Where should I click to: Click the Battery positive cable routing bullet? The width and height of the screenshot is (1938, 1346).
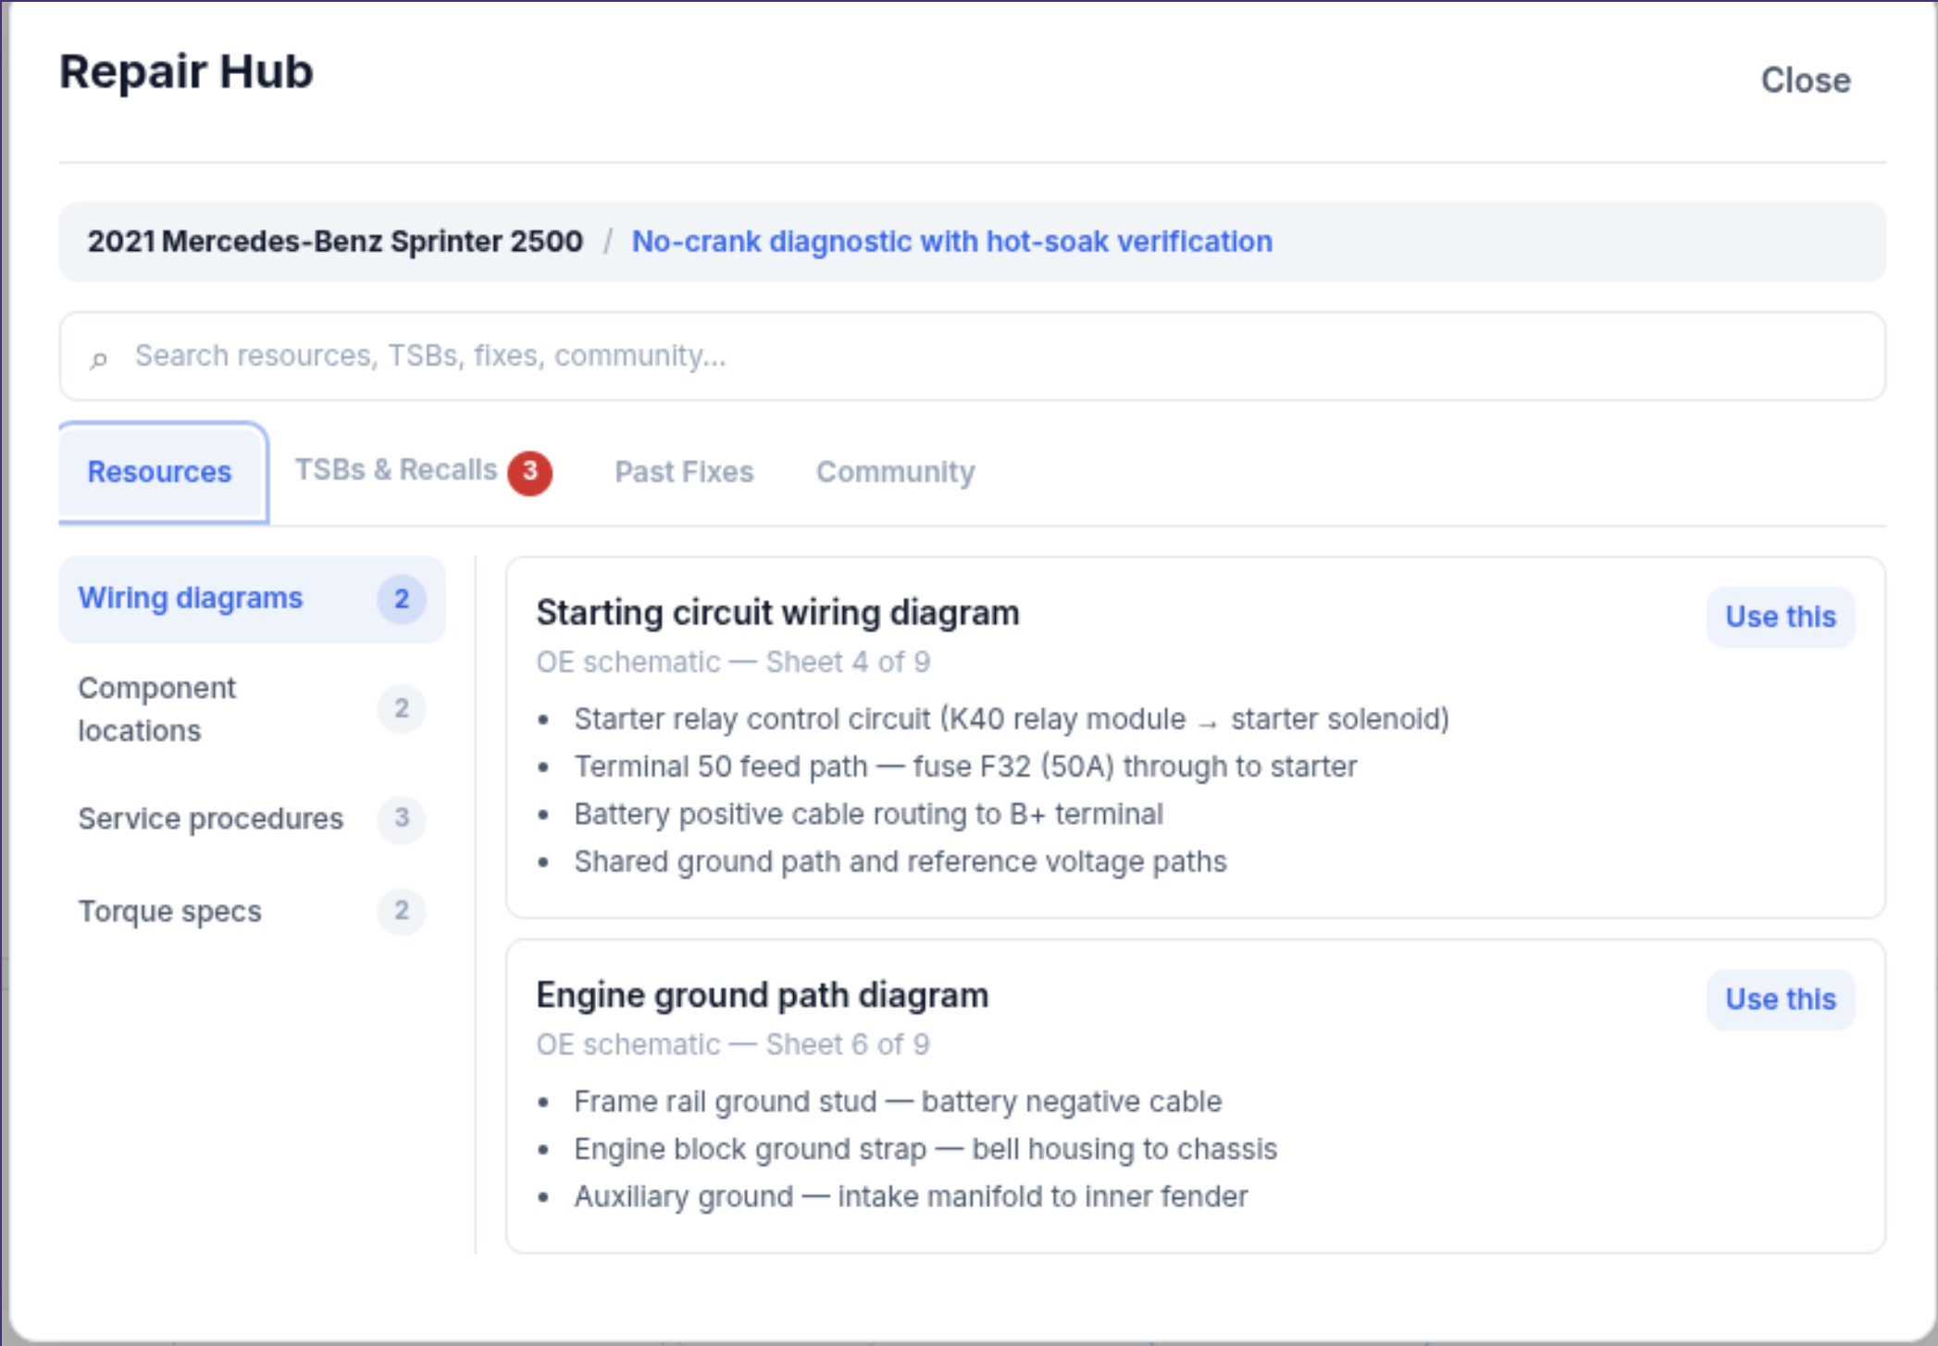pos(868,815)
